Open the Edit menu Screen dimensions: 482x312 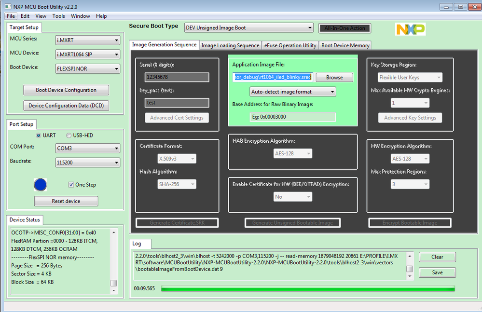click(x=25, y=16)
